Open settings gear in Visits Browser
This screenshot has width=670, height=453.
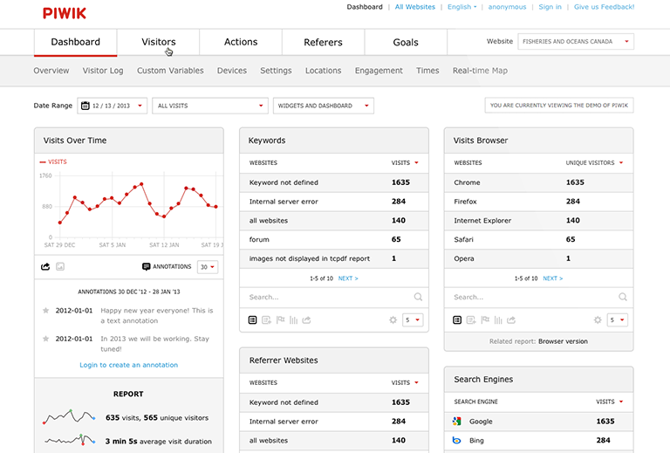(x=598, y=320)
